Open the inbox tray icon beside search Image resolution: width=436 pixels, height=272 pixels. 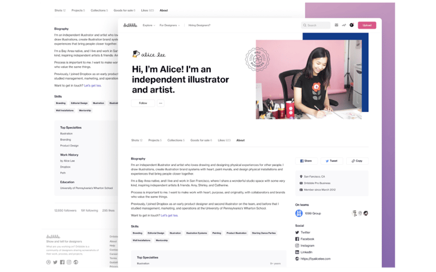[x=336, y=25]
